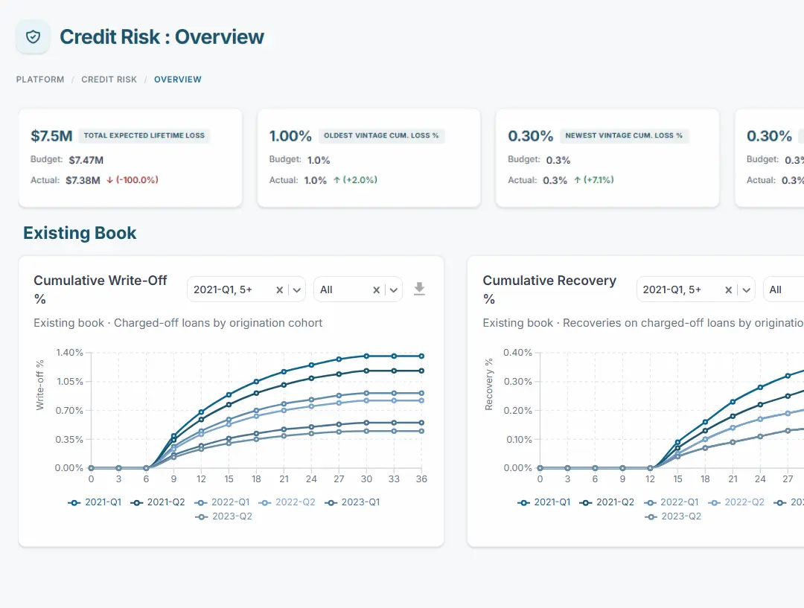Click the Actual $7.38M value

(x=83, y=180)
